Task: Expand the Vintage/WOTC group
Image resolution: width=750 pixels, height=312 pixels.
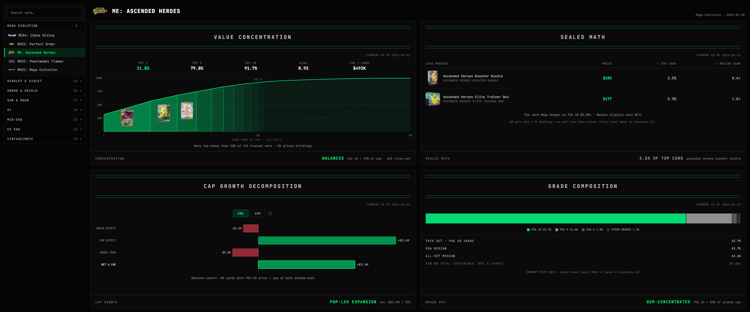Action: tap(45, 139)
